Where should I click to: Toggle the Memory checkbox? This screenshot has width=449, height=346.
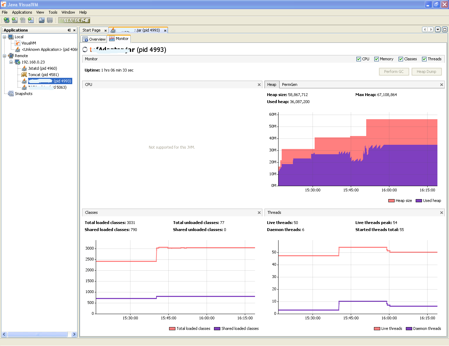point(376,59)
